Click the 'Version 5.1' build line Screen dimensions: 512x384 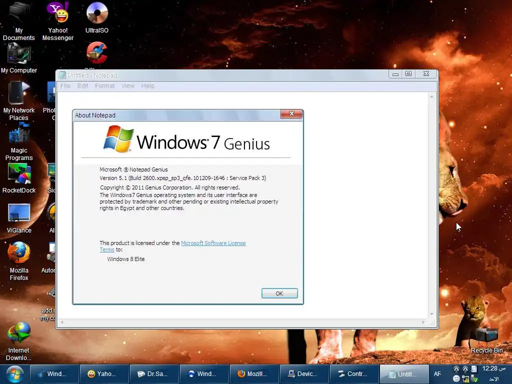pyautogui.click(x=183, y=178)
